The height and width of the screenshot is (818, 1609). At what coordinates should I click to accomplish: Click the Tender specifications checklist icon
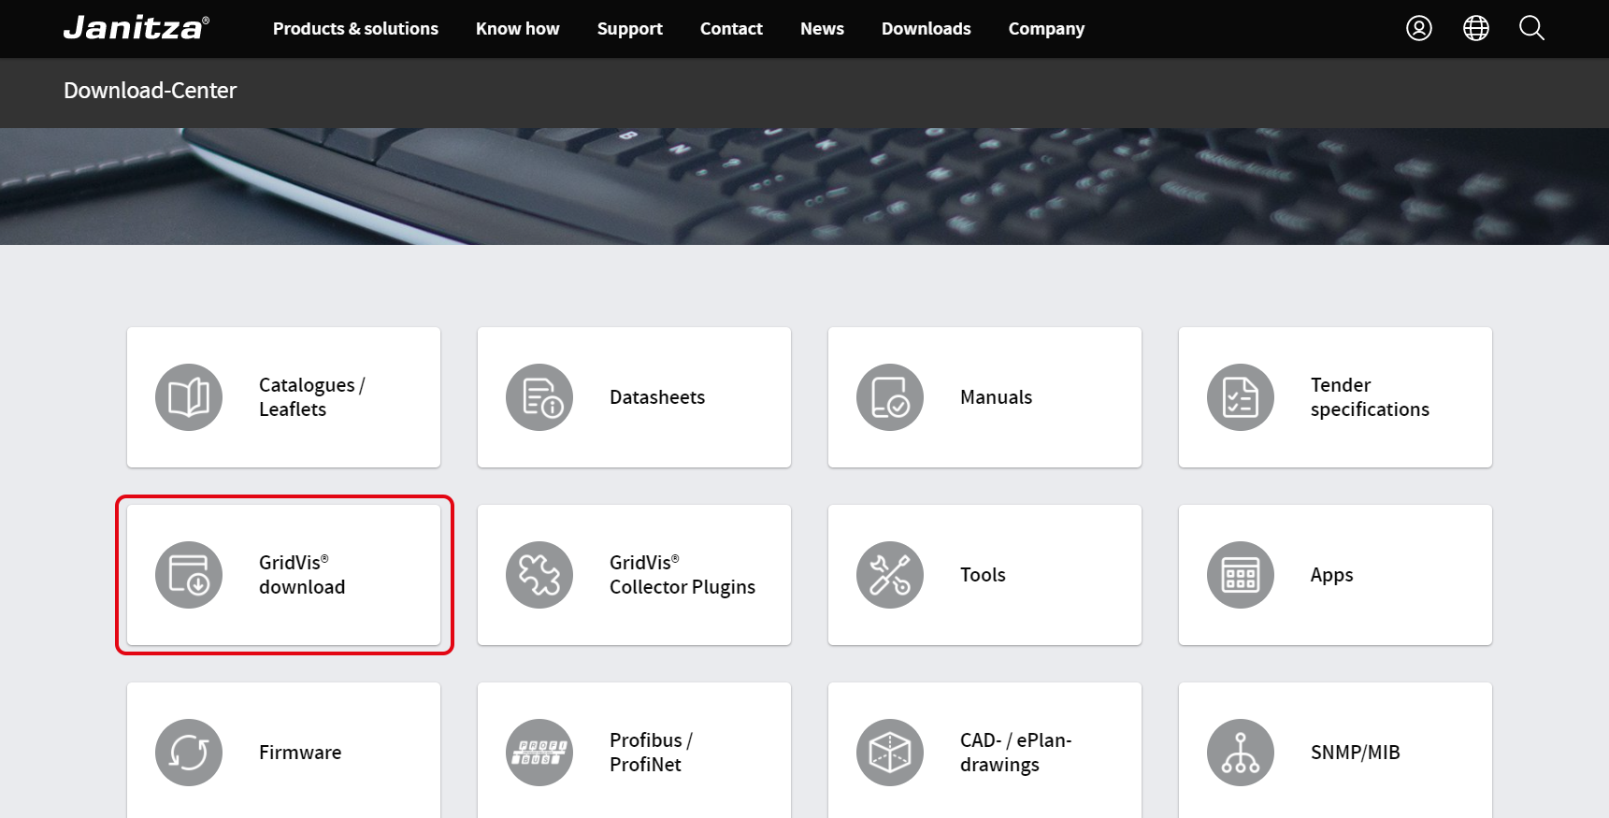[x=1241, y=397]
